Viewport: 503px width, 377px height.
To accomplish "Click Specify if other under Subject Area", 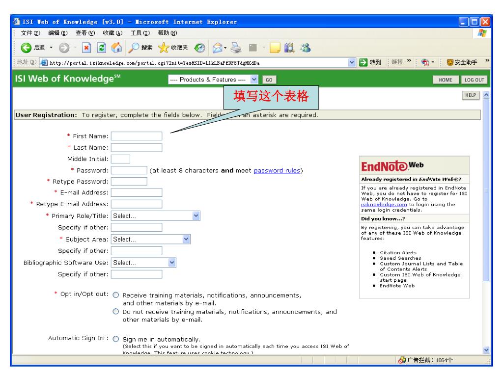I will click(x=137, y=251).
